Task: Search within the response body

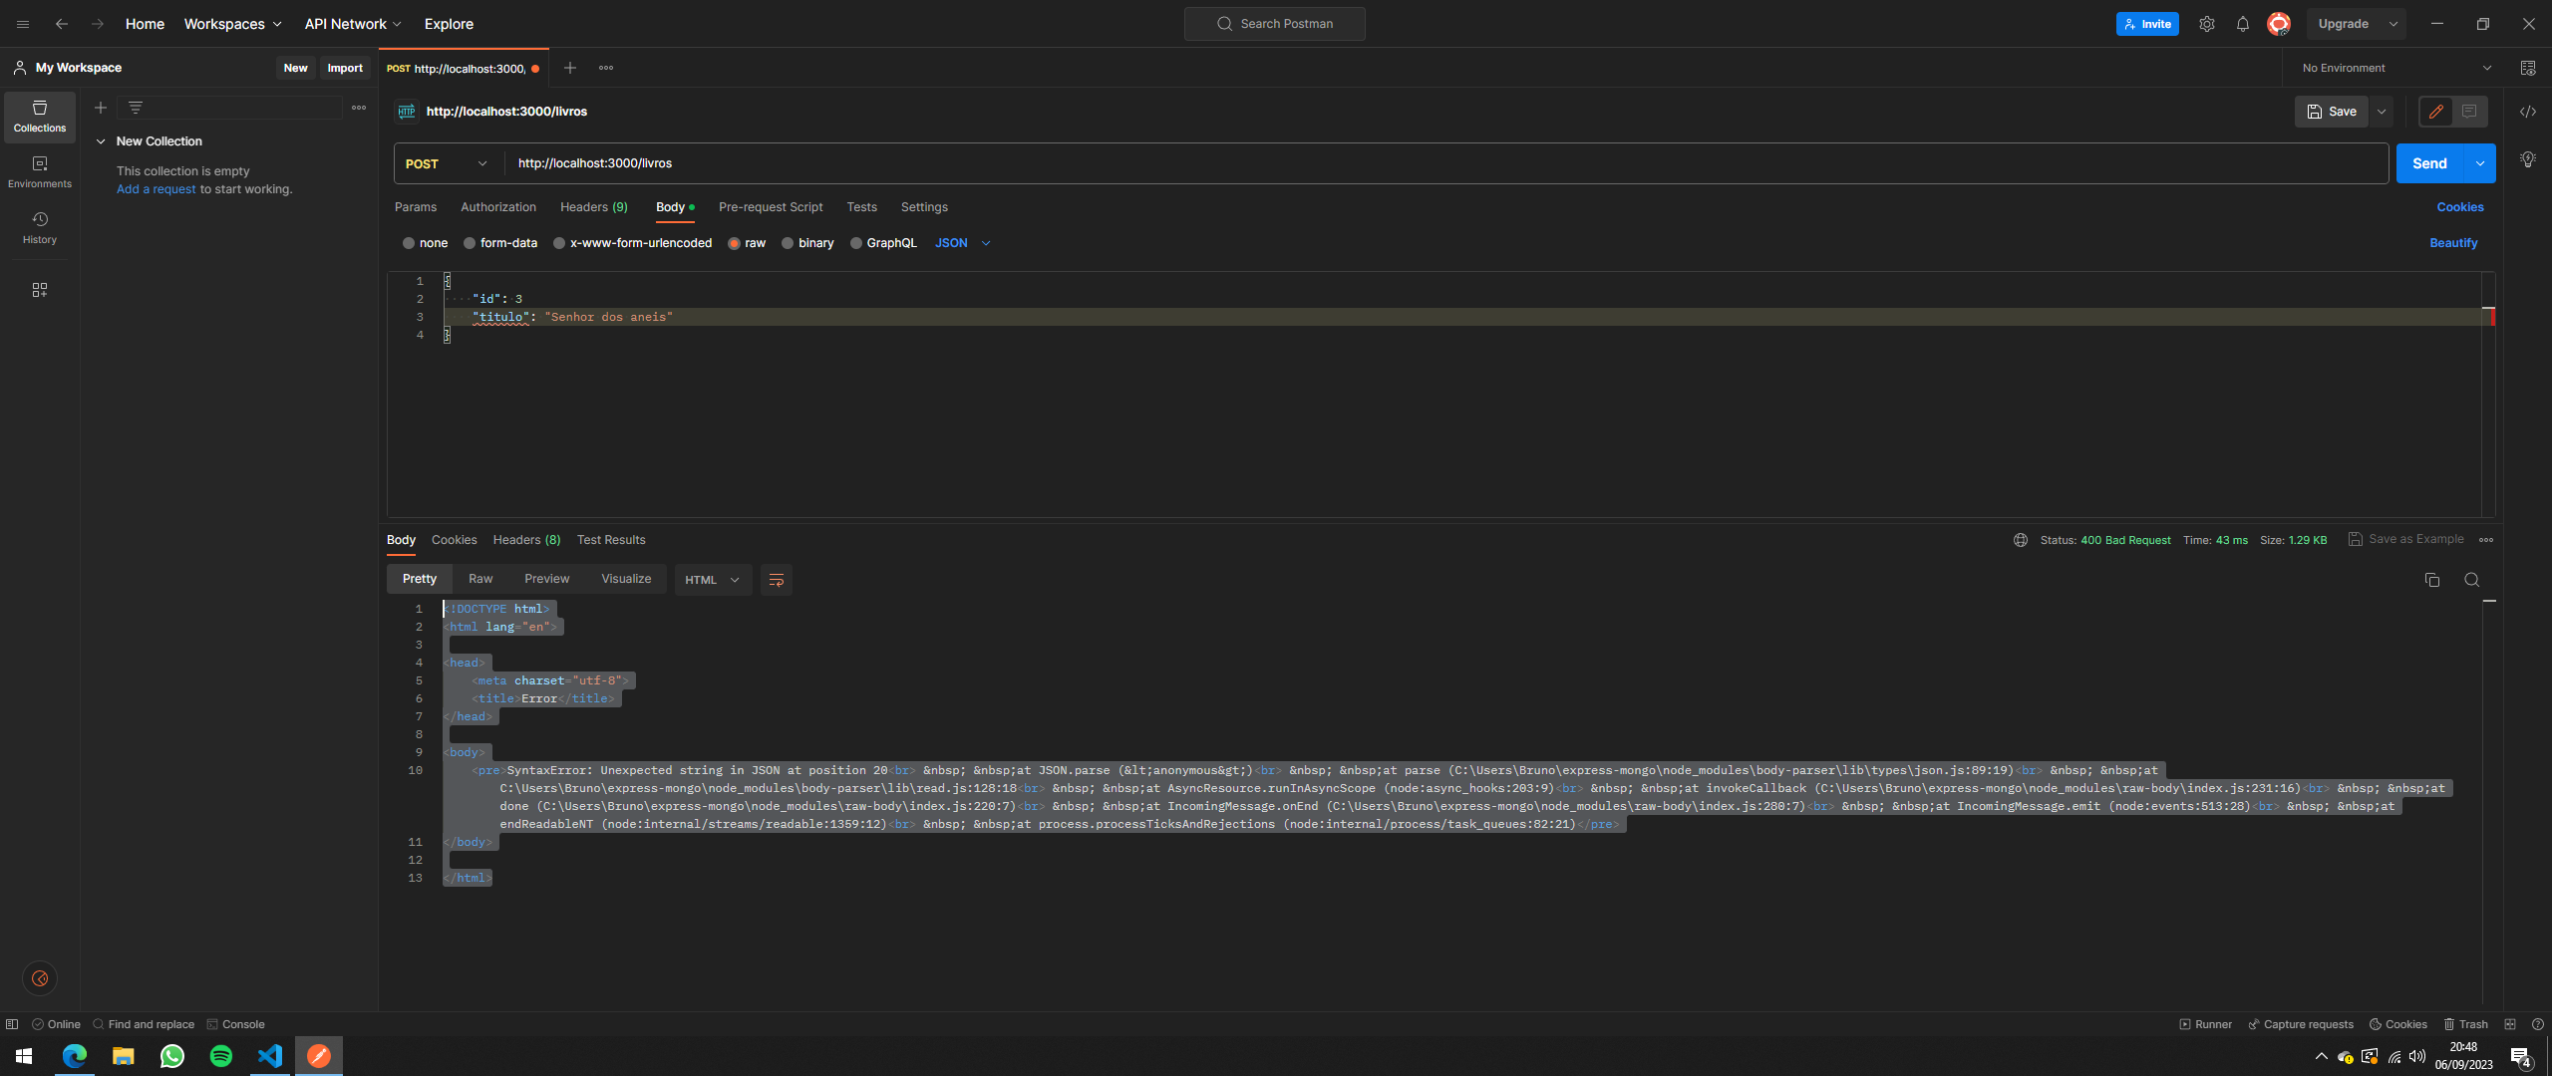Action: tap(2472, 580)
